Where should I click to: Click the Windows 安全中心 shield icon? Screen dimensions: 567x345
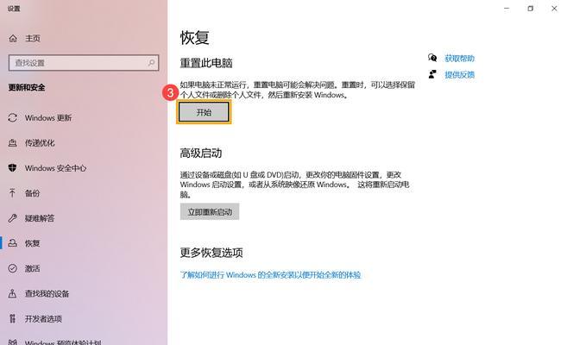(13, 168)
